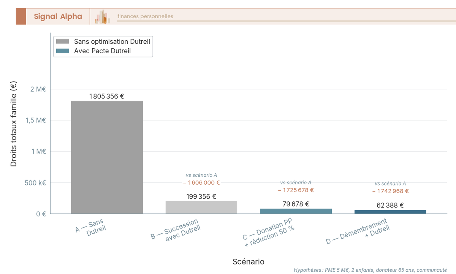Click the x-axis label B — Succession avec Dutreil

click(x=176, y=230)
